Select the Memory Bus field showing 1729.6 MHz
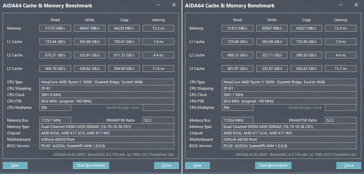 pos(238,120)
